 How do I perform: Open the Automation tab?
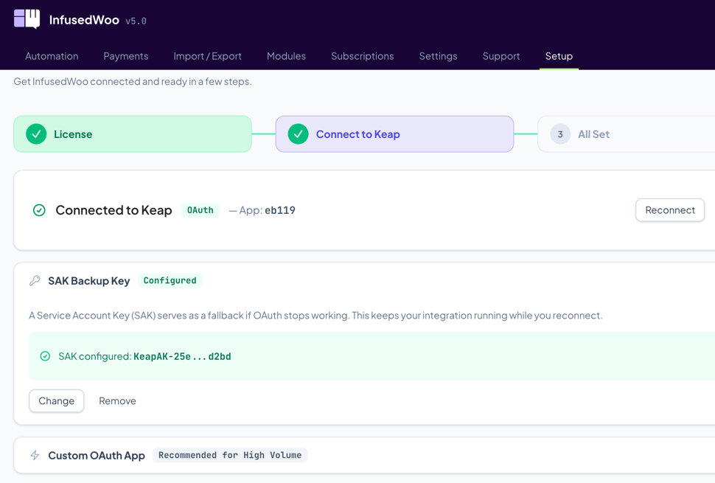(x=52, y=56)
